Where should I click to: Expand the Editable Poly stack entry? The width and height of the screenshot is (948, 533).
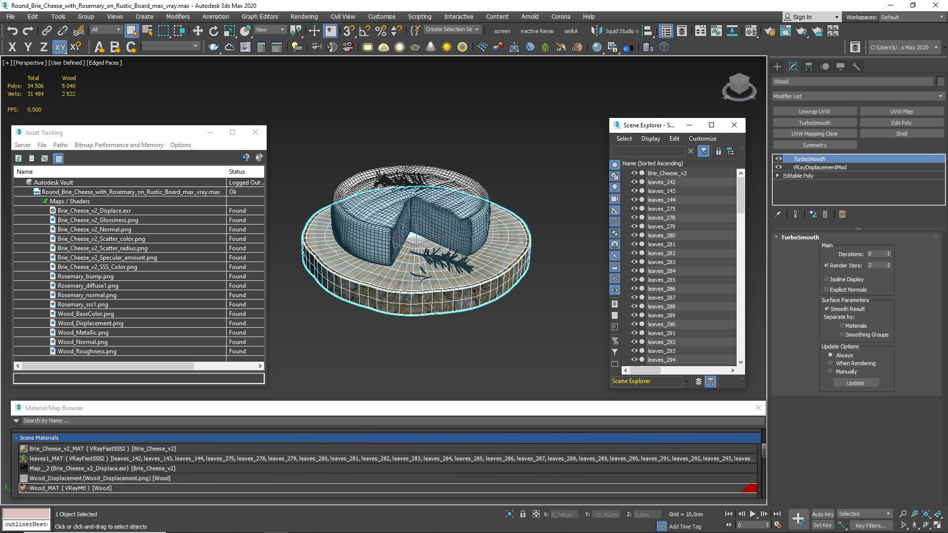pyautogui.click(x=778, y=176)
